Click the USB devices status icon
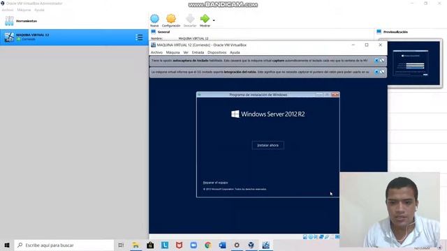447x251 pixels. pos(327,237)
